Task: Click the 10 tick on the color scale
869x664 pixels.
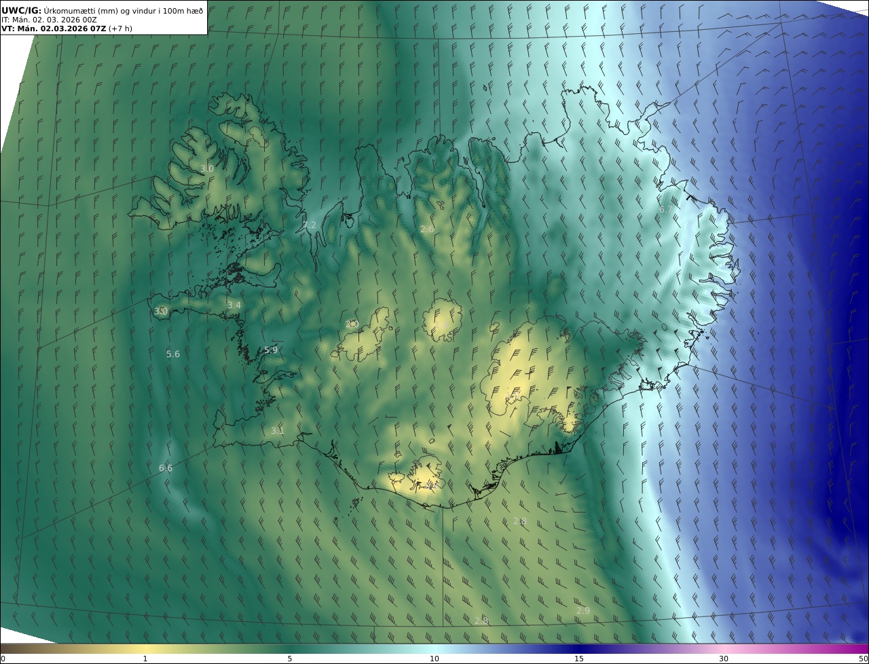Action: (x=434, y=659)
